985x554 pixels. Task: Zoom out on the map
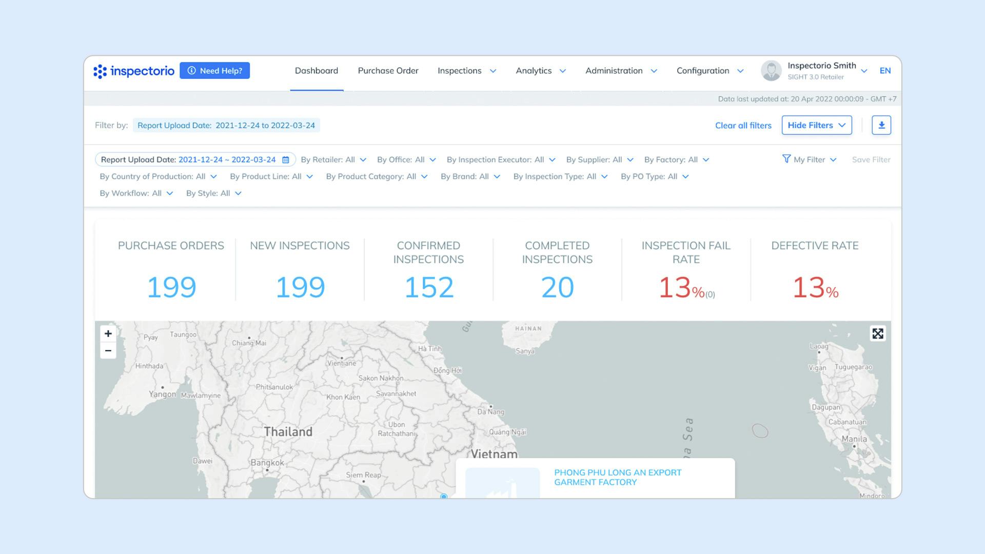coord(108,351)
